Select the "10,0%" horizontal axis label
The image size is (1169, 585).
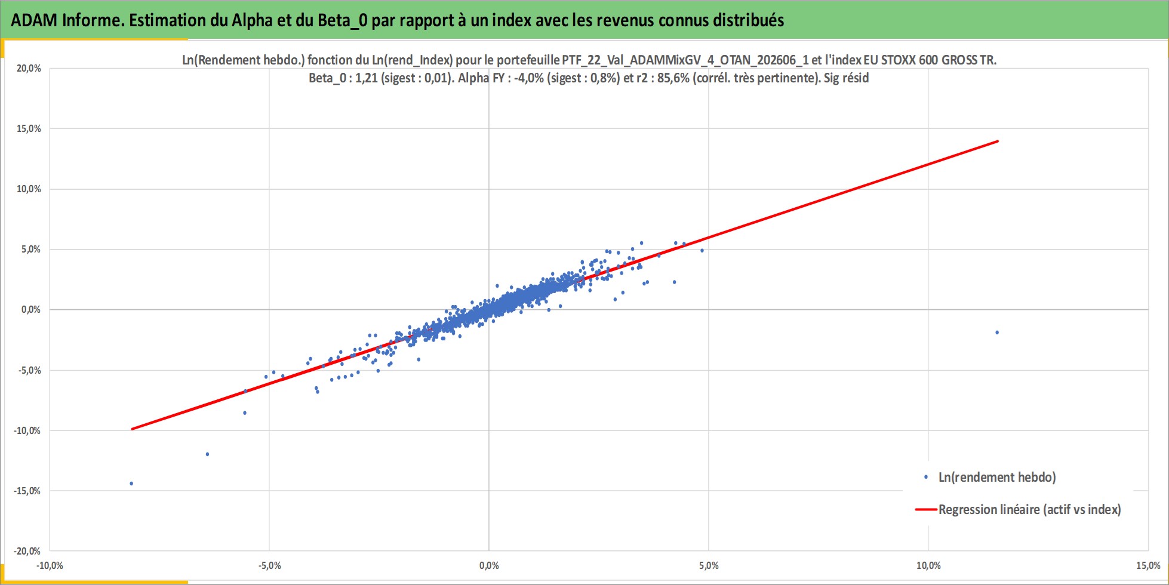928,566
